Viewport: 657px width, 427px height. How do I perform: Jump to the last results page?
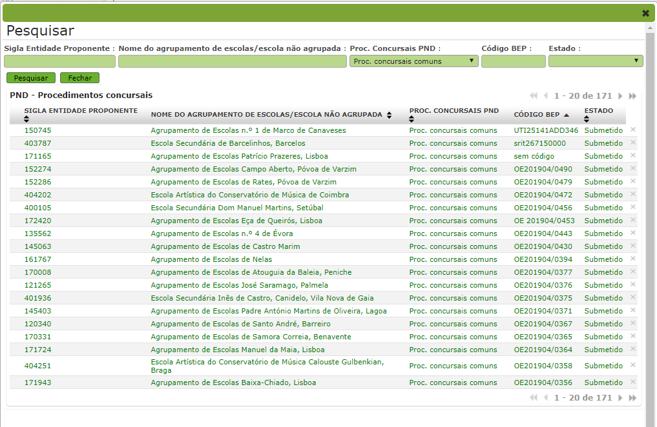click(631, 95)
